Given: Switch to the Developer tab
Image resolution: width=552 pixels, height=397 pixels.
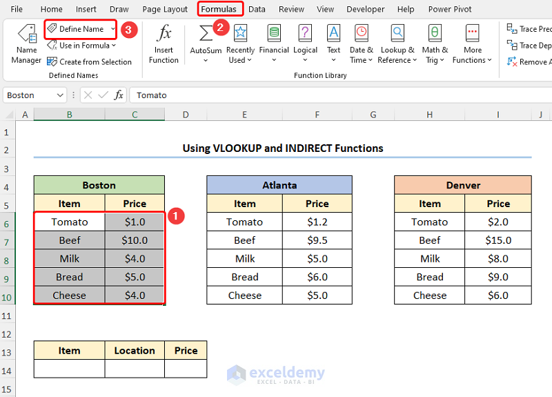Looking at the screenshot, I should pos(366,9).
